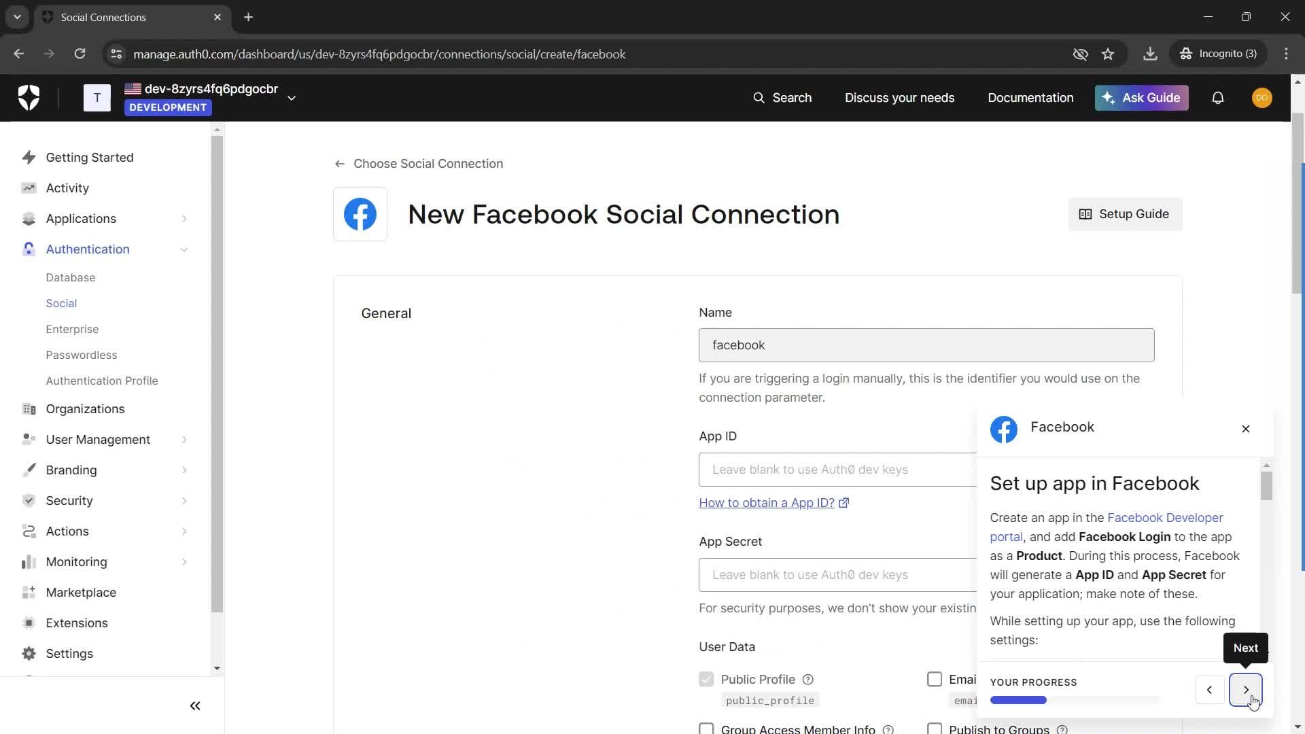Click the Monitoring bar chart icon
The height and width of the screenshot is (734, 1305).
29,562
